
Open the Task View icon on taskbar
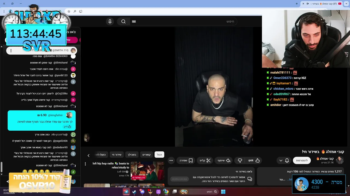click(x=174, y=192)
